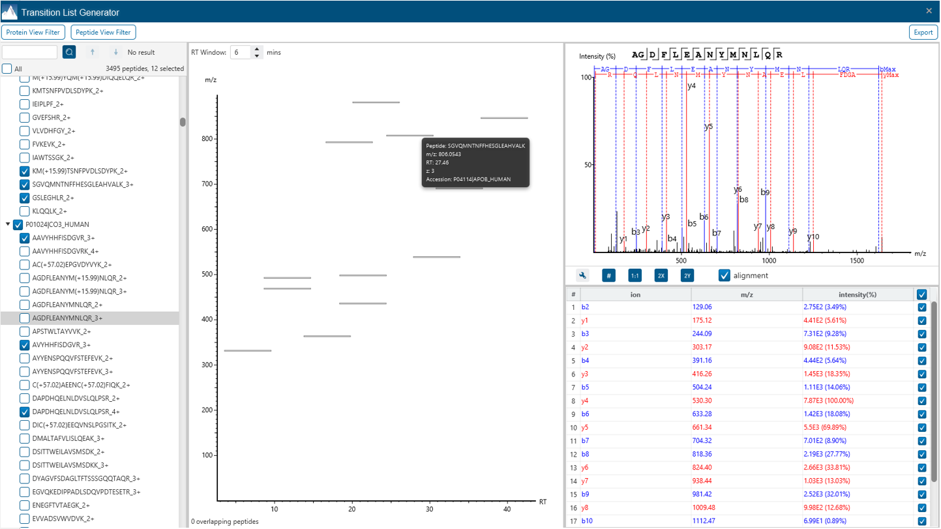941x529 pixels.
Task: Click the RT bar near m/z 330
Action: pyautogui.click(x=248, y=351)
